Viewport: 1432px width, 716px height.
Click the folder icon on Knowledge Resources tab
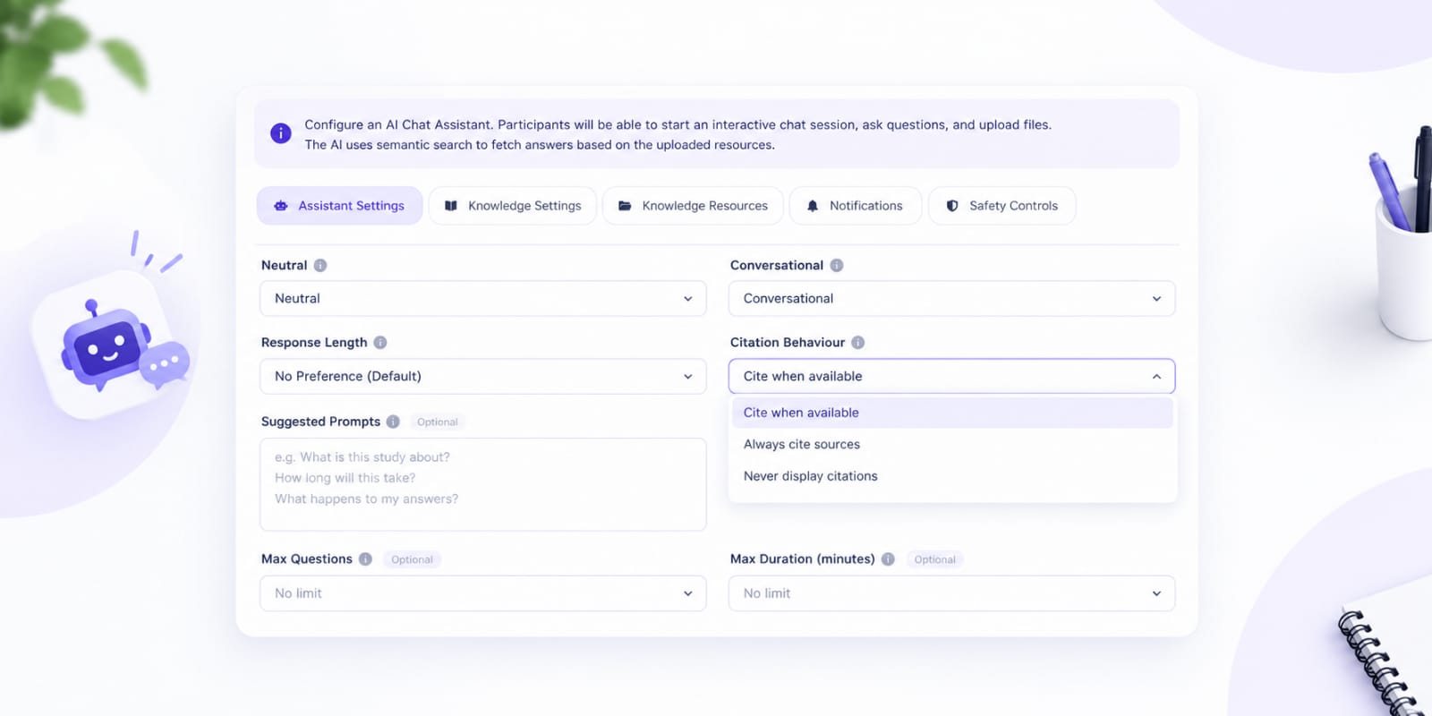pyautogui.click(x=625, y=206)
